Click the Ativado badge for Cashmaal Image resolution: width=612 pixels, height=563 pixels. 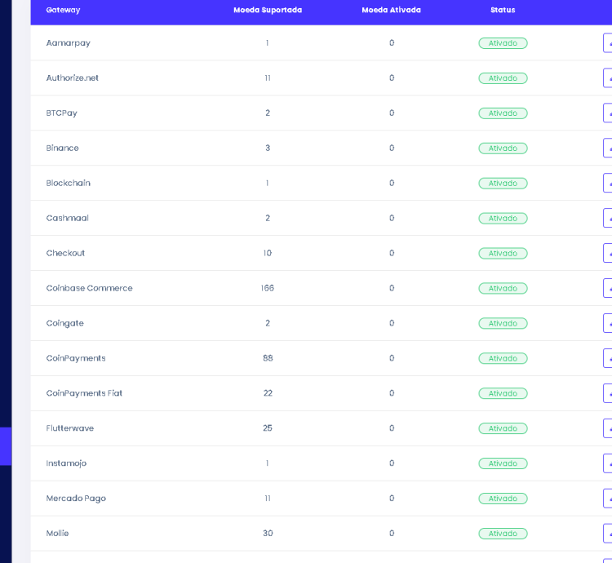tap(503, 218)
